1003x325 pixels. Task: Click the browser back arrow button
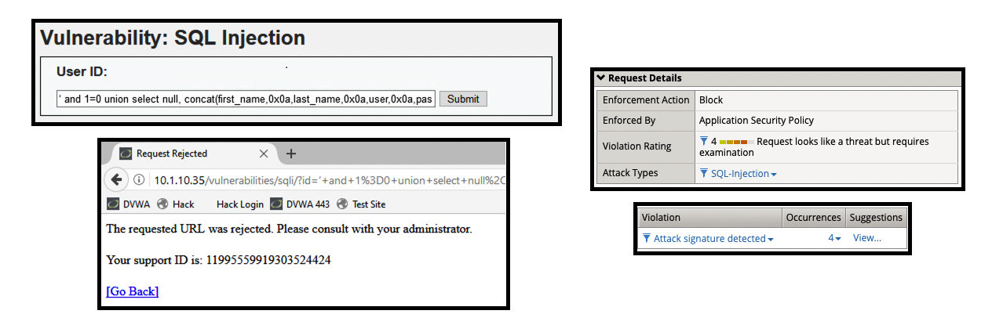tap(116, 180)
